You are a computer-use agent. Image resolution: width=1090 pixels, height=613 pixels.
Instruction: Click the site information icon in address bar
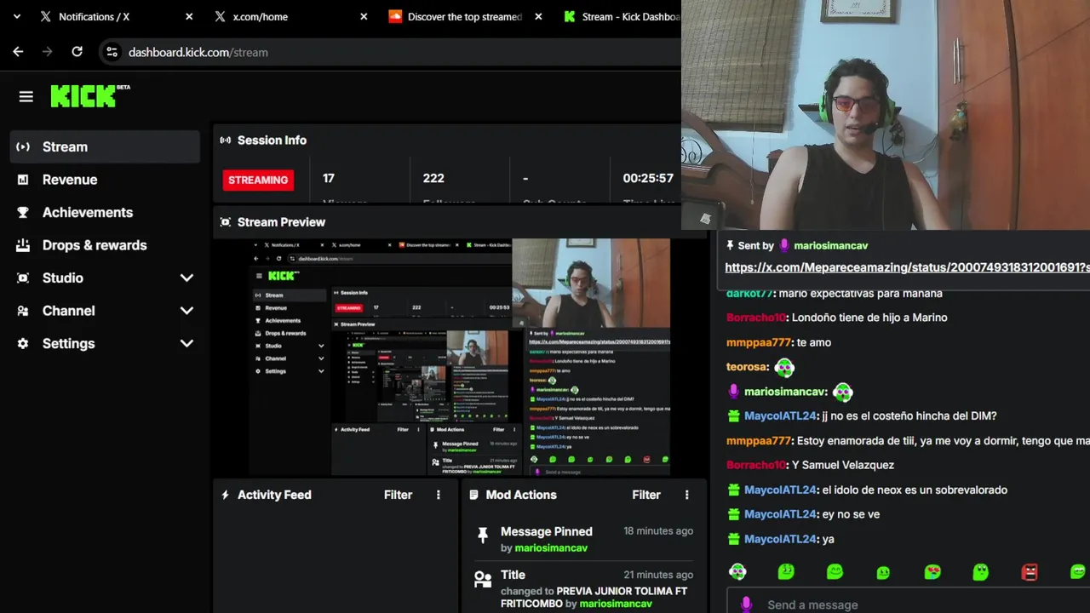tap(112, 52)
